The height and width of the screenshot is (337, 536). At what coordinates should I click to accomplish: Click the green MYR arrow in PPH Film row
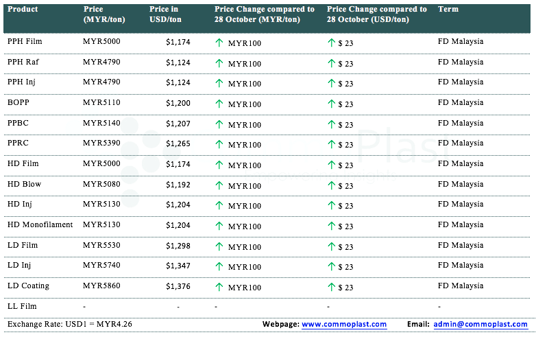click(219, 43)
